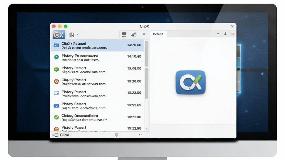Click the monitor icon in the toolbar

tap(124, 34)
